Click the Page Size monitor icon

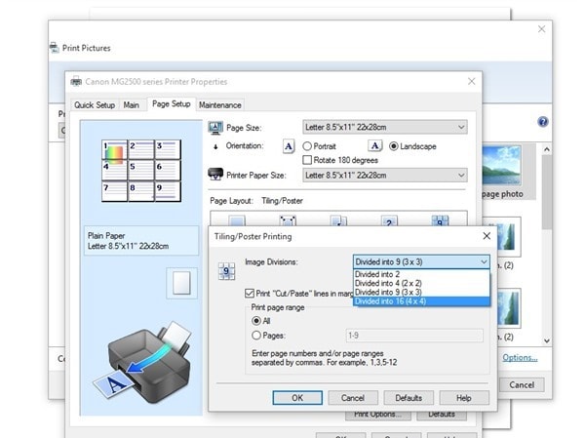[x=215, y=128]
